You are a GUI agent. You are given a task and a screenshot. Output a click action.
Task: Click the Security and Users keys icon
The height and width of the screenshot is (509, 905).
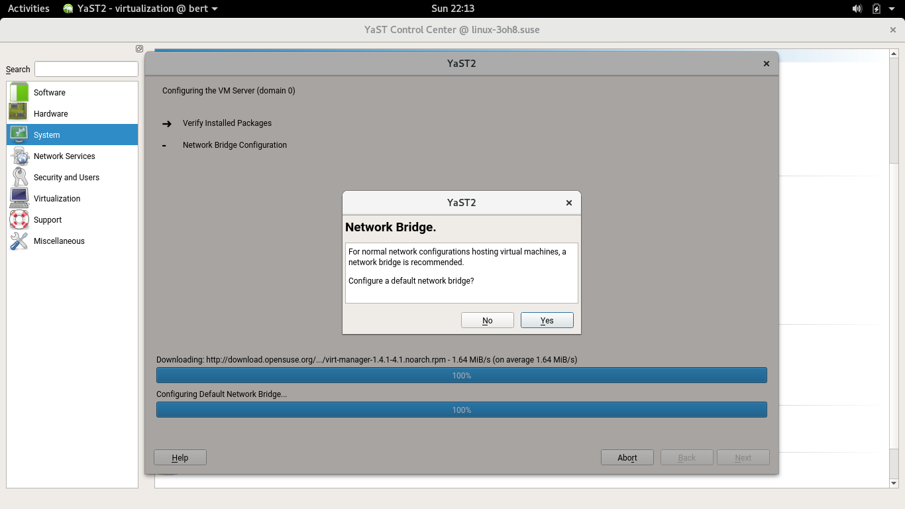[x=19, y=177]
